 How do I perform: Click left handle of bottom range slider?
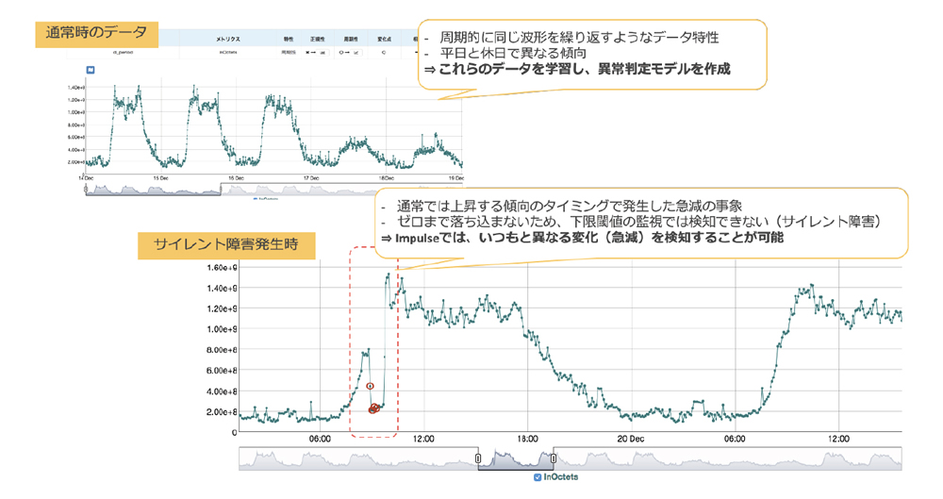478,458
